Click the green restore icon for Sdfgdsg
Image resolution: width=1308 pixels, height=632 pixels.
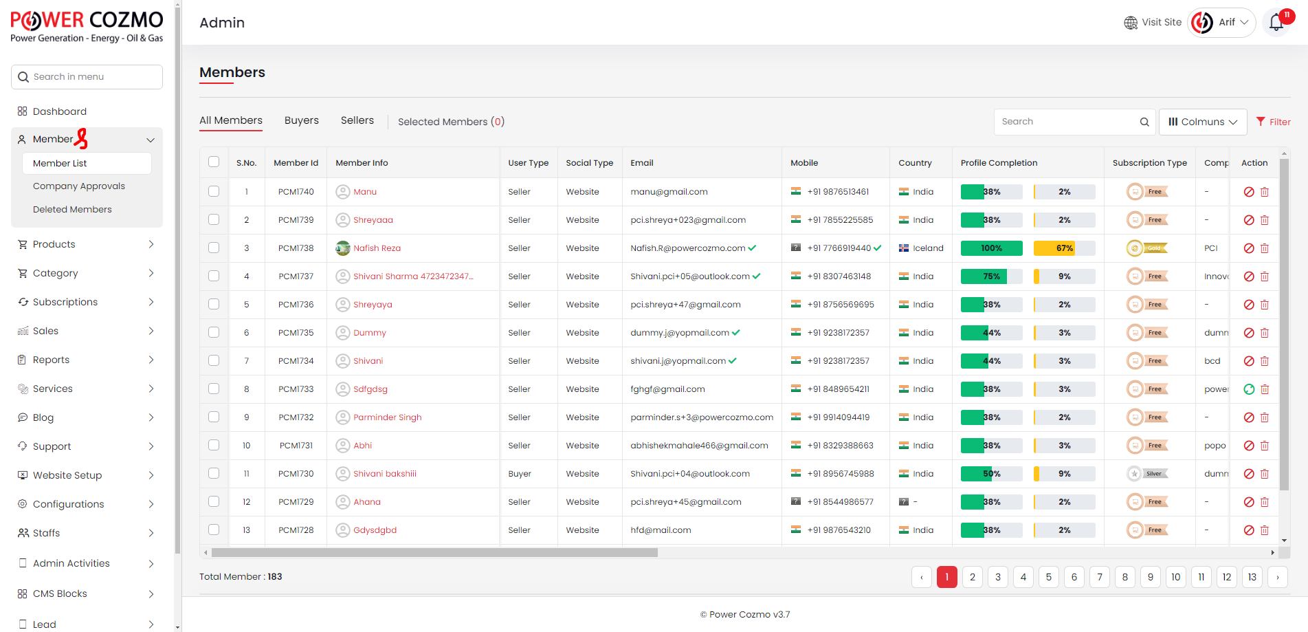pyautogui.click(x=1249, y=389)
